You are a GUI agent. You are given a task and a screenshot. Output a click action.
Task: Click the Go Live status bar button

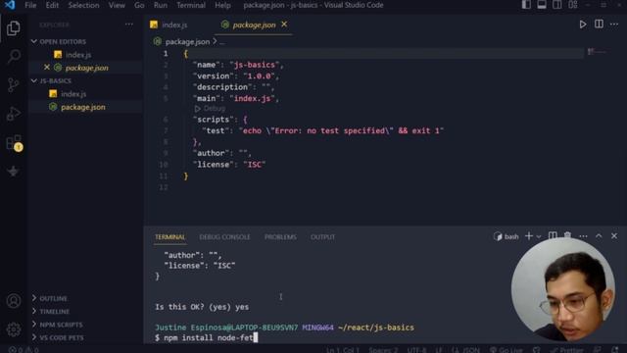(x=506, y=350)
